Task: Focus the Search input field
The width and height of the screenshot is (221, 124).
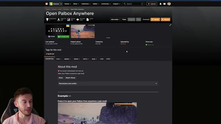Action: pyautogui.click(x=133, y=4)
